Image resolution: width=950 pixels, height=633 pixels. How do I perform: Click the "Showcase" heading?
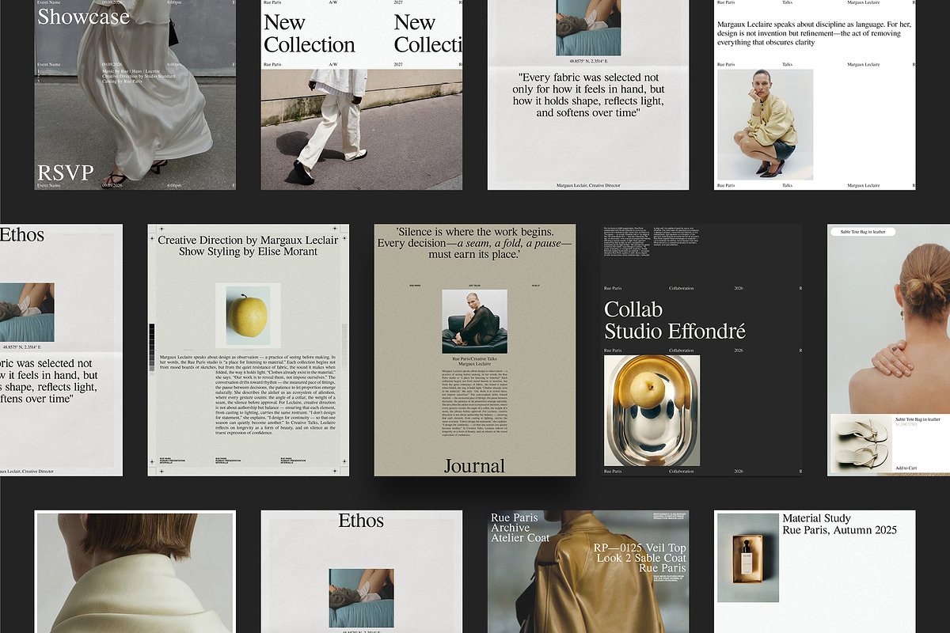point(83,17)
